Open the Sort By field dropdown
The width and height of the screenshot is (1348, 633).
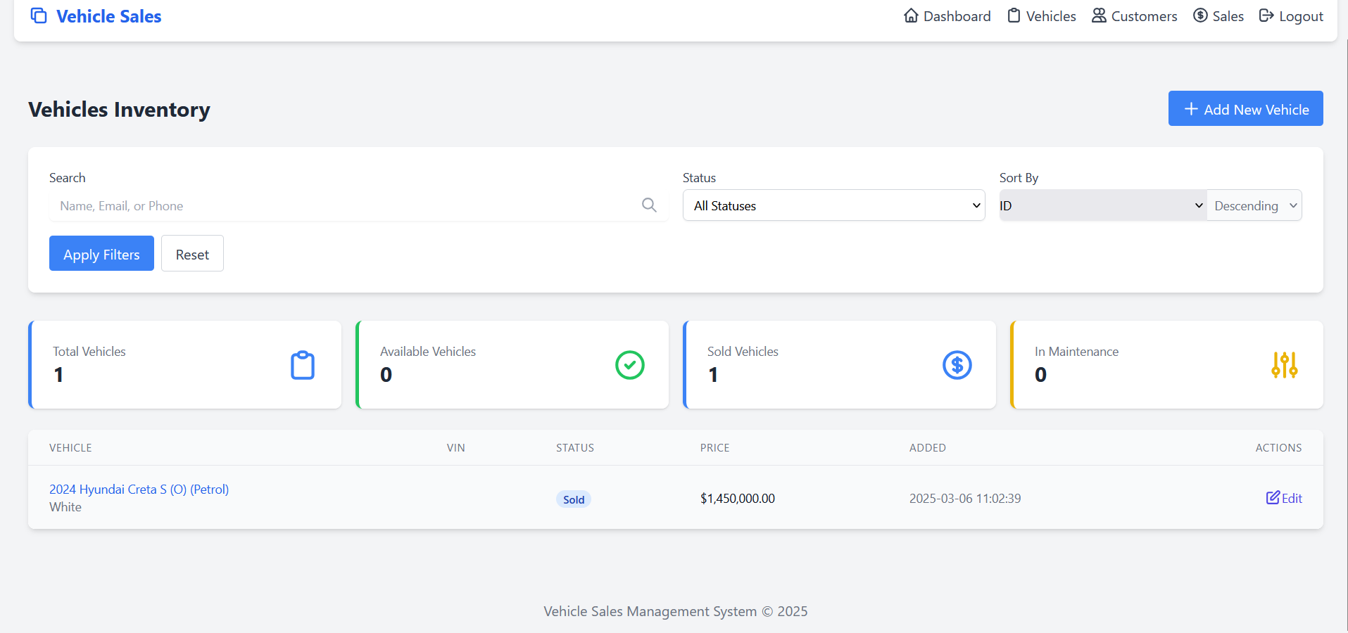click(x=1102, y=205)
